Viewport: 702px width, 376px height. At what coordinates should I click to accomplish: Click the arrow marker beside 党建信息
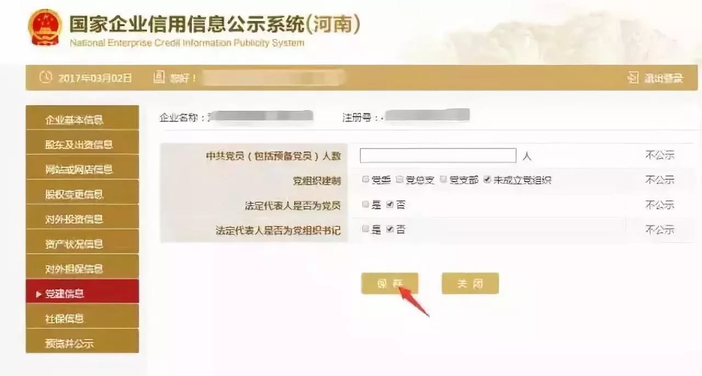tap(39, 294)
